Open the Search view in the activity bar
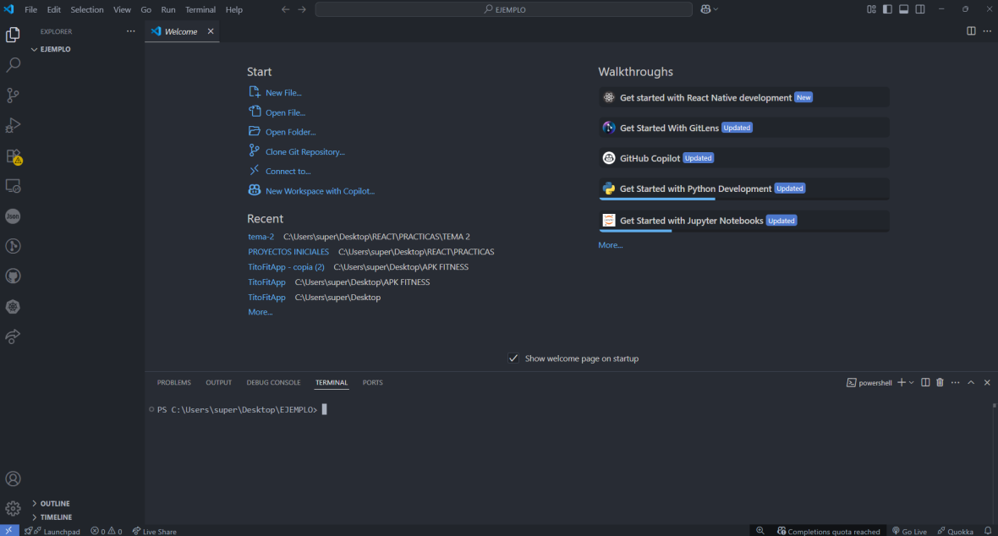The image size is (998, 536). click(13, 65)
